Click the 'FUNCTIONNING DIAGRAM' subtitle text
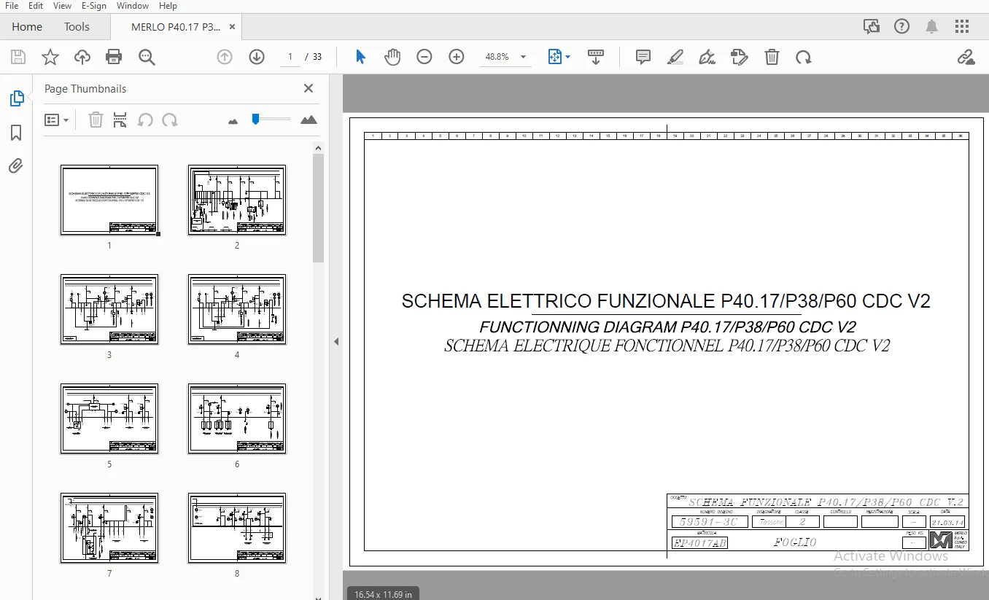Screen dimensions: 989x600 pyautogui.click(x=667, y=327)
